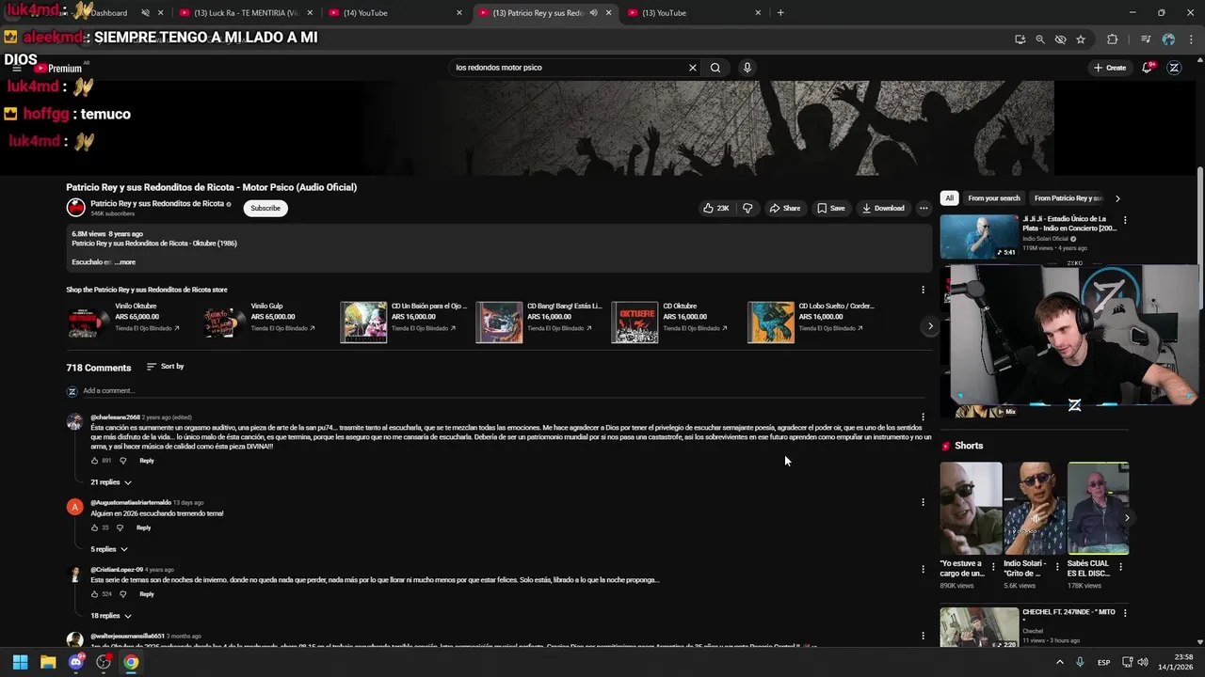Screen dimensions: 1205x677
Task: Open the CD Bang! Bang! Estás Li... product
Action: [x=539, y=321]
